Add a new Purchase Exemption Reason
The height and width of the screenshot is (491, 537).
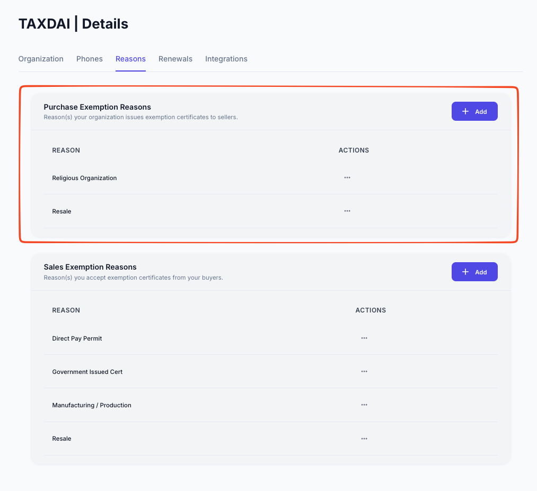point(474,111)
